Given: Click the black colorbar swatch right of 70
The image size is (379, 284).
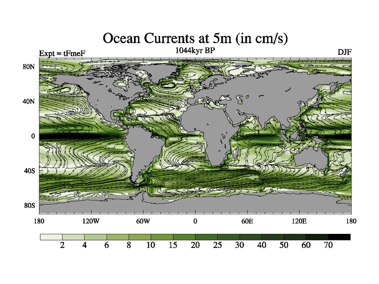Looking at the screenshot, I should click(339, 237).
